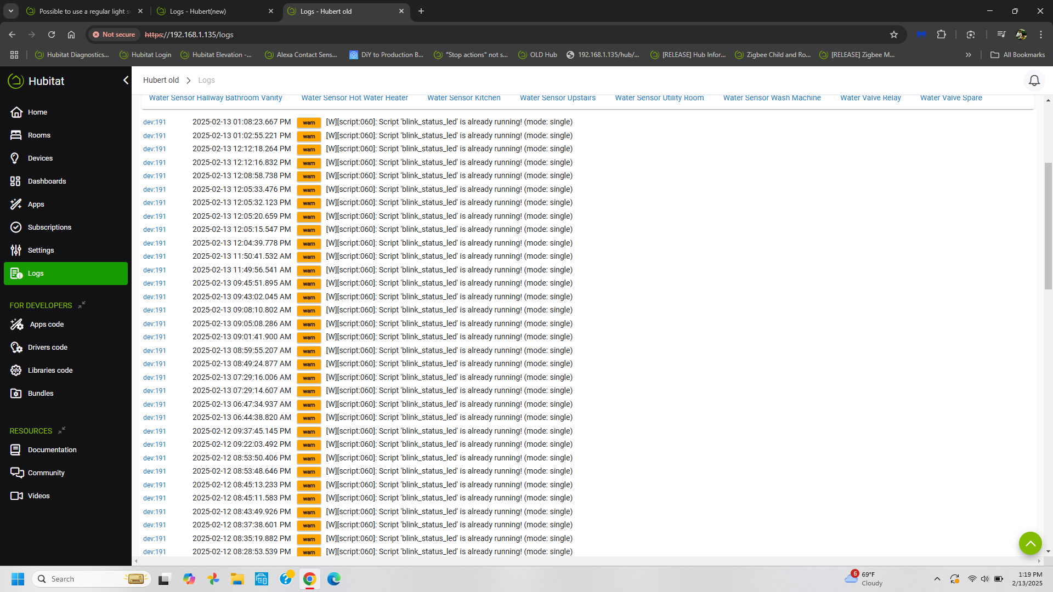1053x592 pixels.
Task: Filter logs by Water Sensor Utility Room
Action: (x=659, y=98)
